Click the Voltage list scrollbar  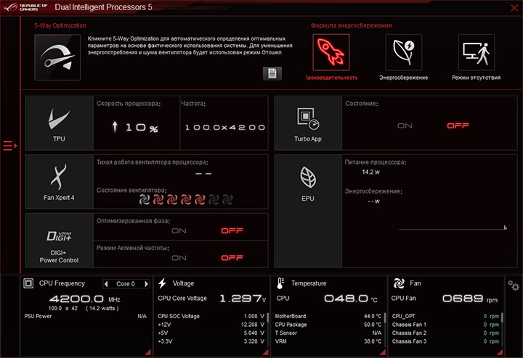click(x=268, y=317)
